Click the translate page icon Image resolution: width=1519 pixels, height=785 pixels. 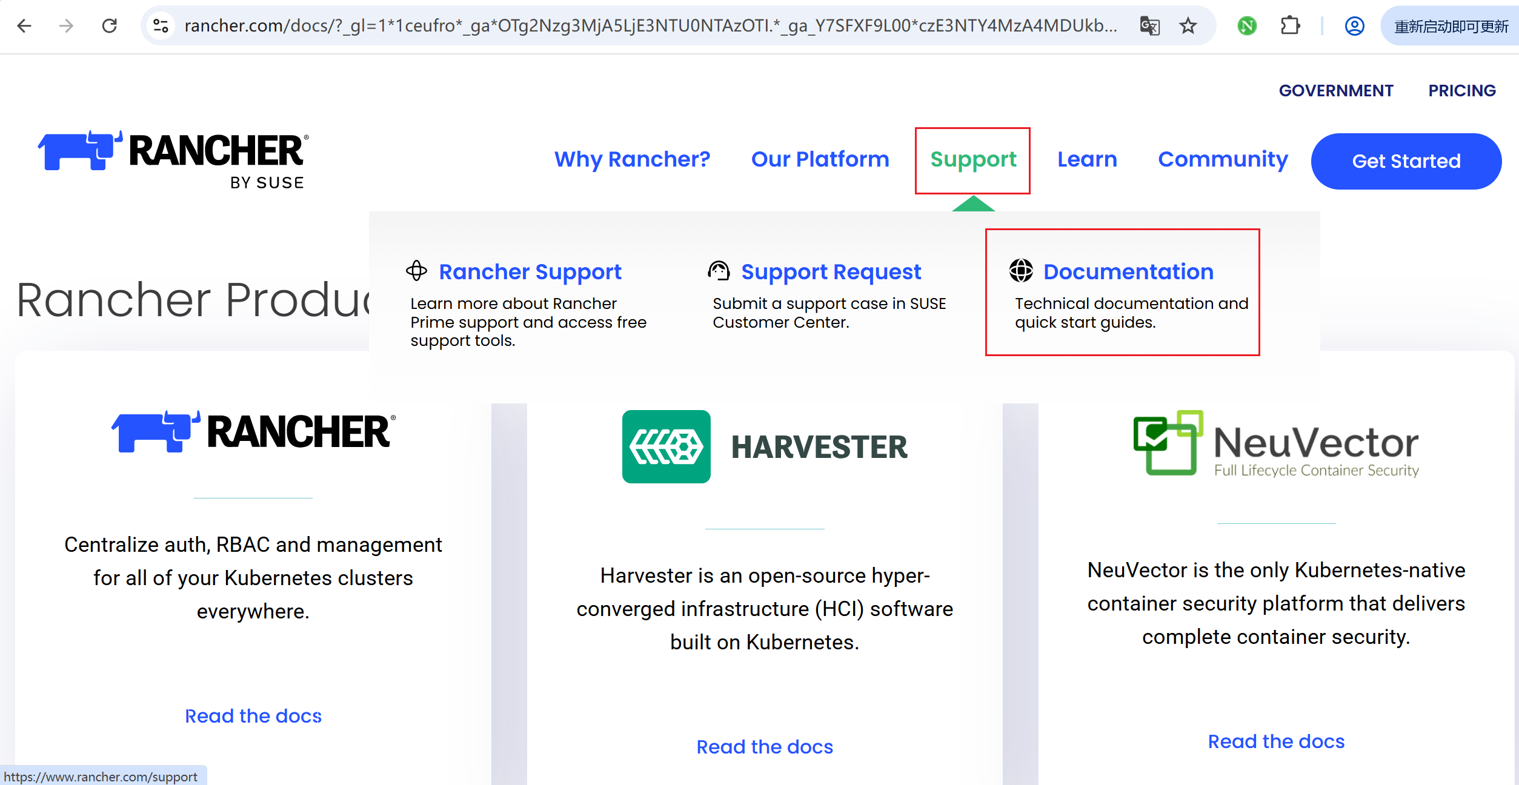tap(1149, 26)
